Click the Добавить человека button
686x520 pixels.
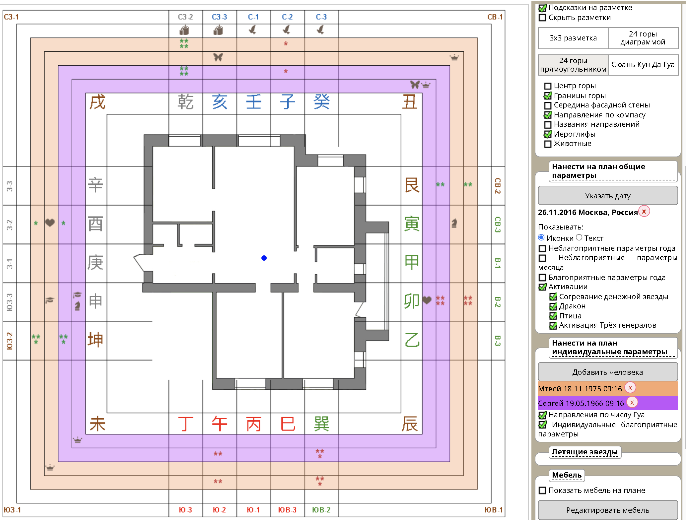tap(608, 372)
